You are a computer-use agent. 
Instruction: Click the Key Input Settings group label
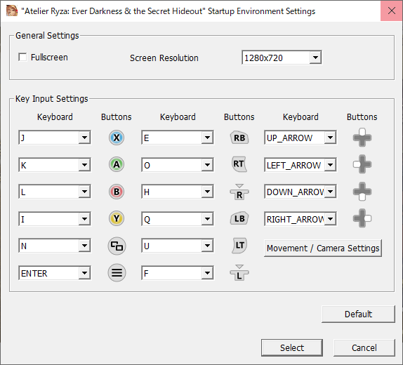[52, 99]
